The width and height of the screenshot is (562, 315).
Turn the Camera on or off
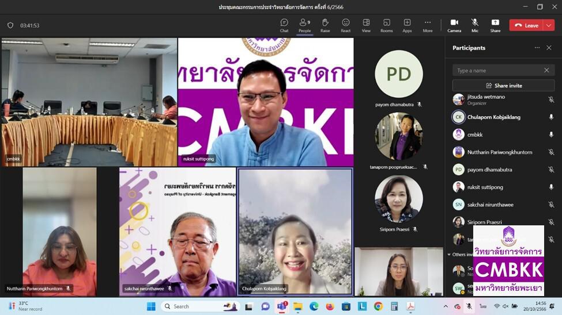[454, 25]
